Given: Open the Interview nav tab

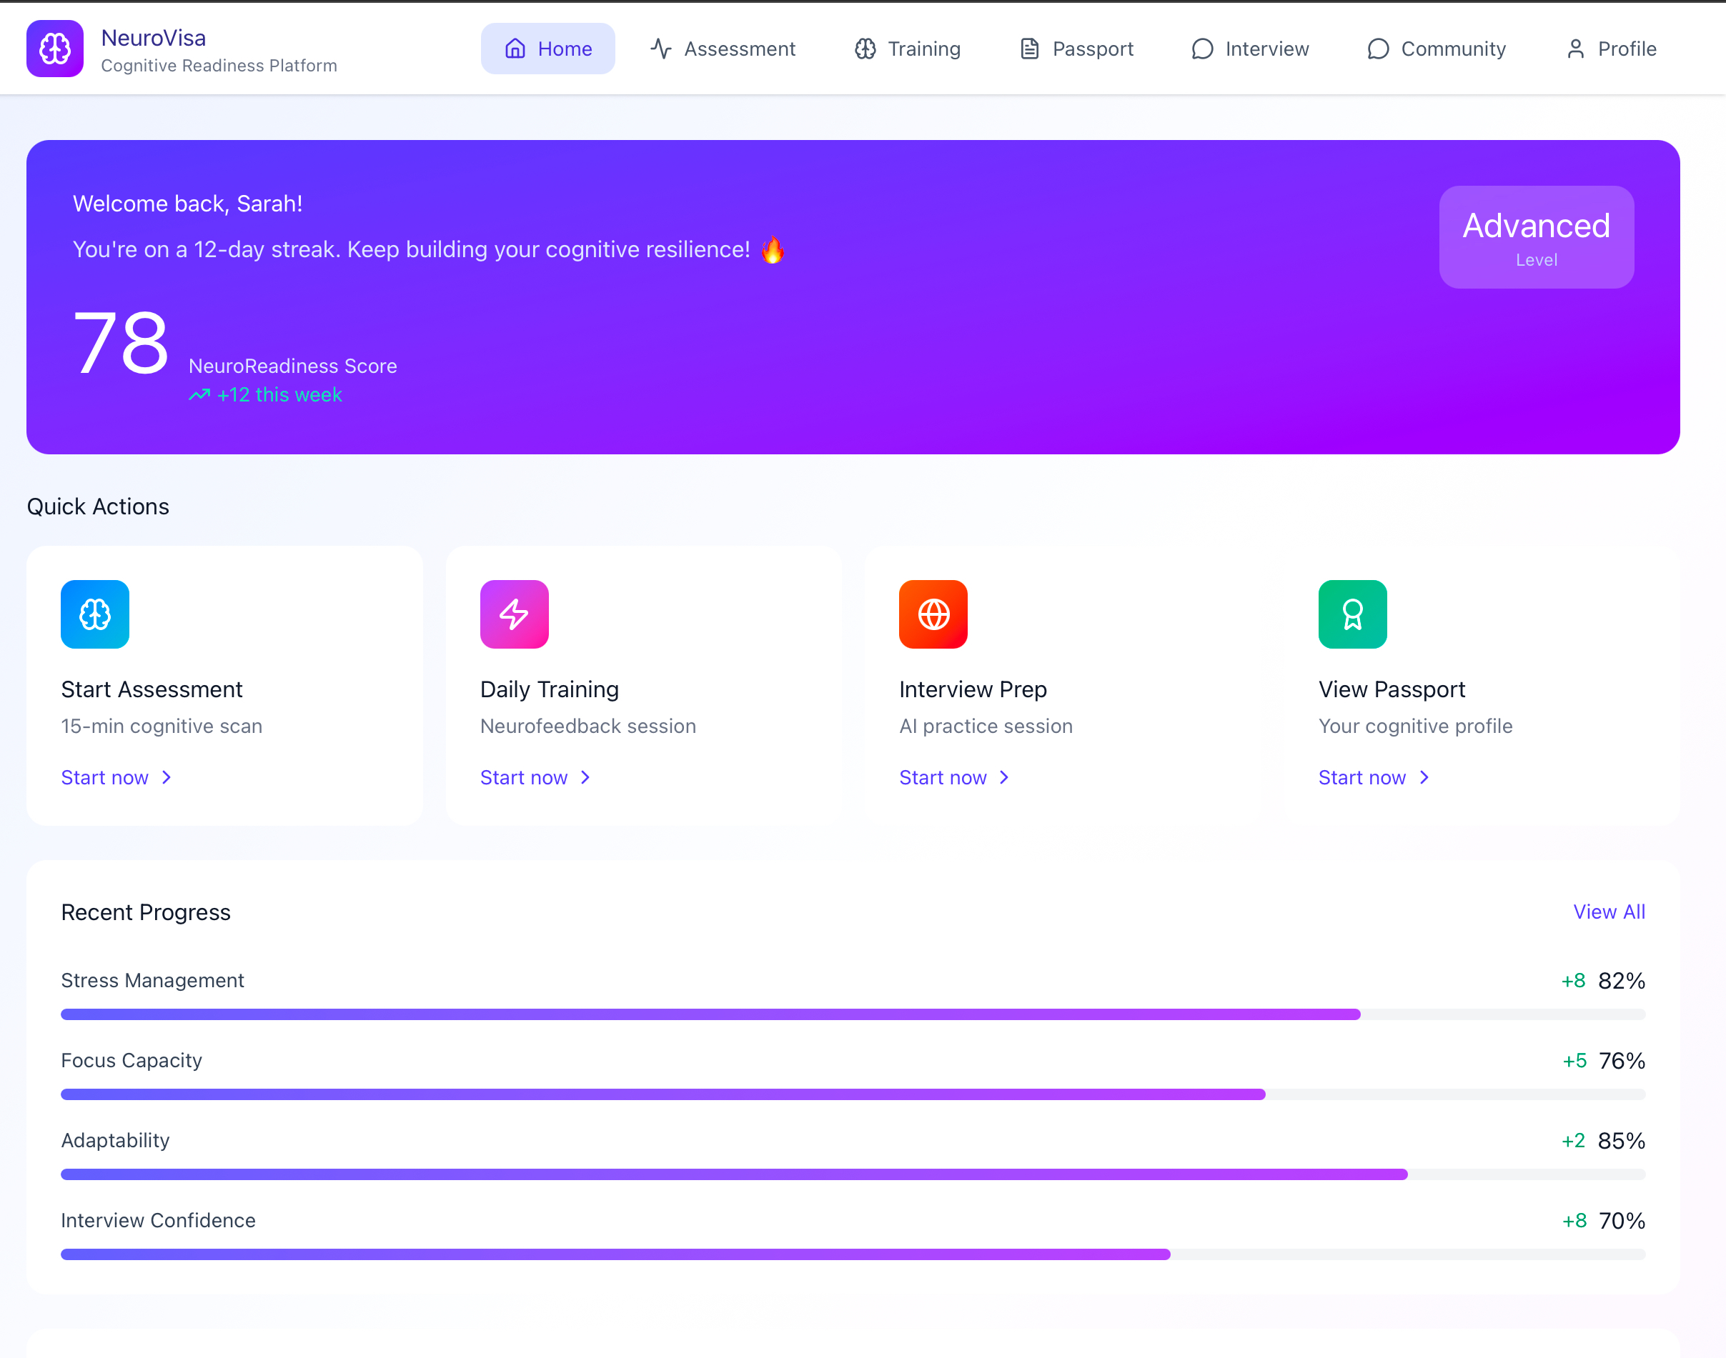Looking at the screenshot, I should point(1249,49).
